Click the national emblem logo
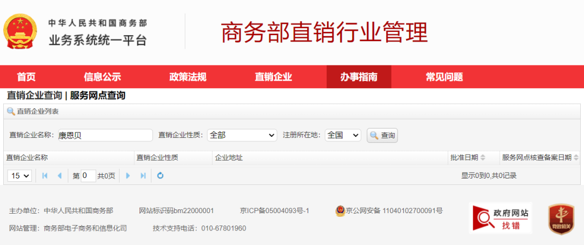Viewport: 584px width, 245px height. click(x=20, y=31)
